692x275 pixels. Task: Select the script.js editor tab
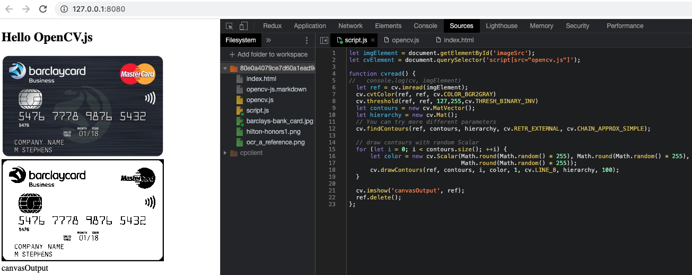(356, 40)
